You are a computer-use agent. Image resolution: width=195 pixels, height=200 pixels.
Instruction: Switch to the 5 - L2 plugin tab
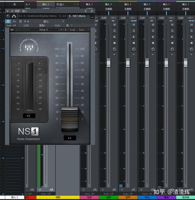coord(63,16)
